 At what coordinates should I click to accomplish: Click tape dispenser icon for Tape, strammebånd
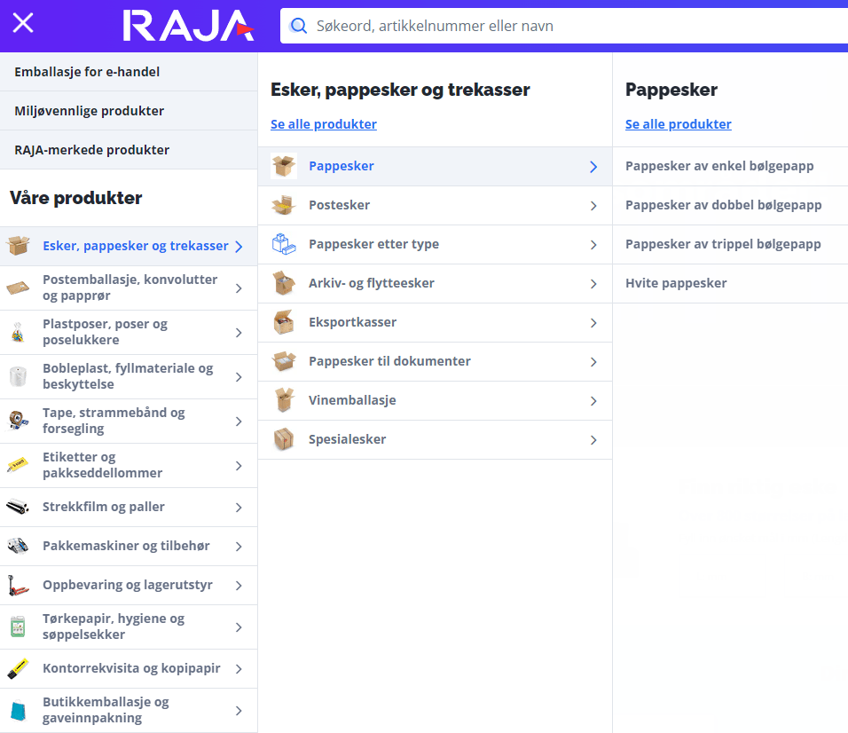(18, 421)
